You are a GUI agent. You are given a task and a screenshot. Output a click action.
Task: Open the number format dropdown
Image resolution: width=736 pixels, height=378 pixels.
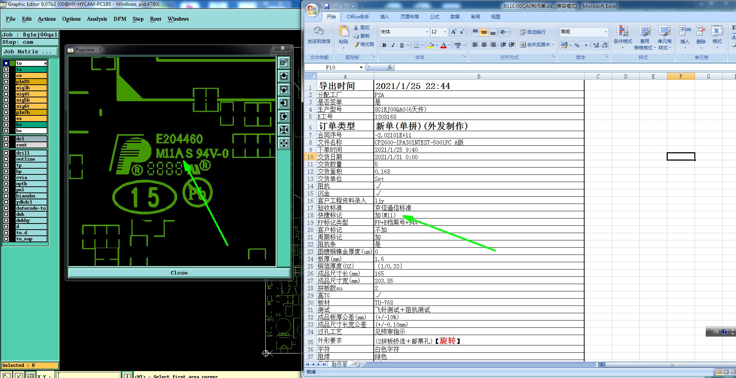pyautogui.click(x=606, y=32)
